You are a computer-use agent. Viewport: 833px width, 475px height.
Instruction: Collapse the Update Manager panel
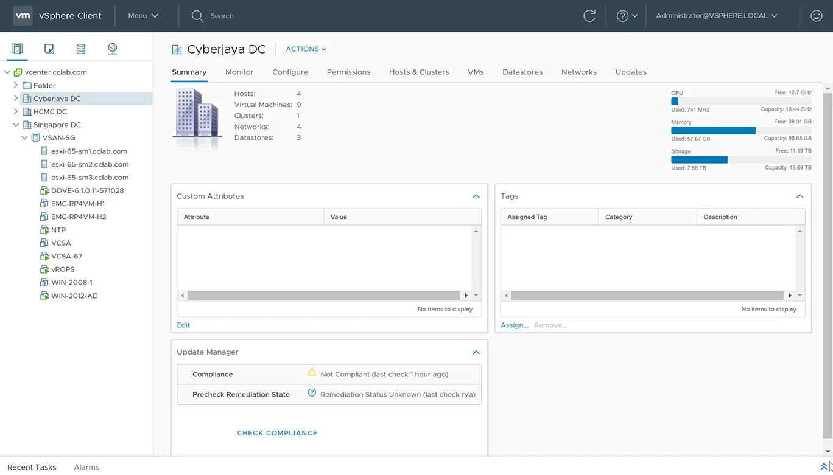pos(476,352)
